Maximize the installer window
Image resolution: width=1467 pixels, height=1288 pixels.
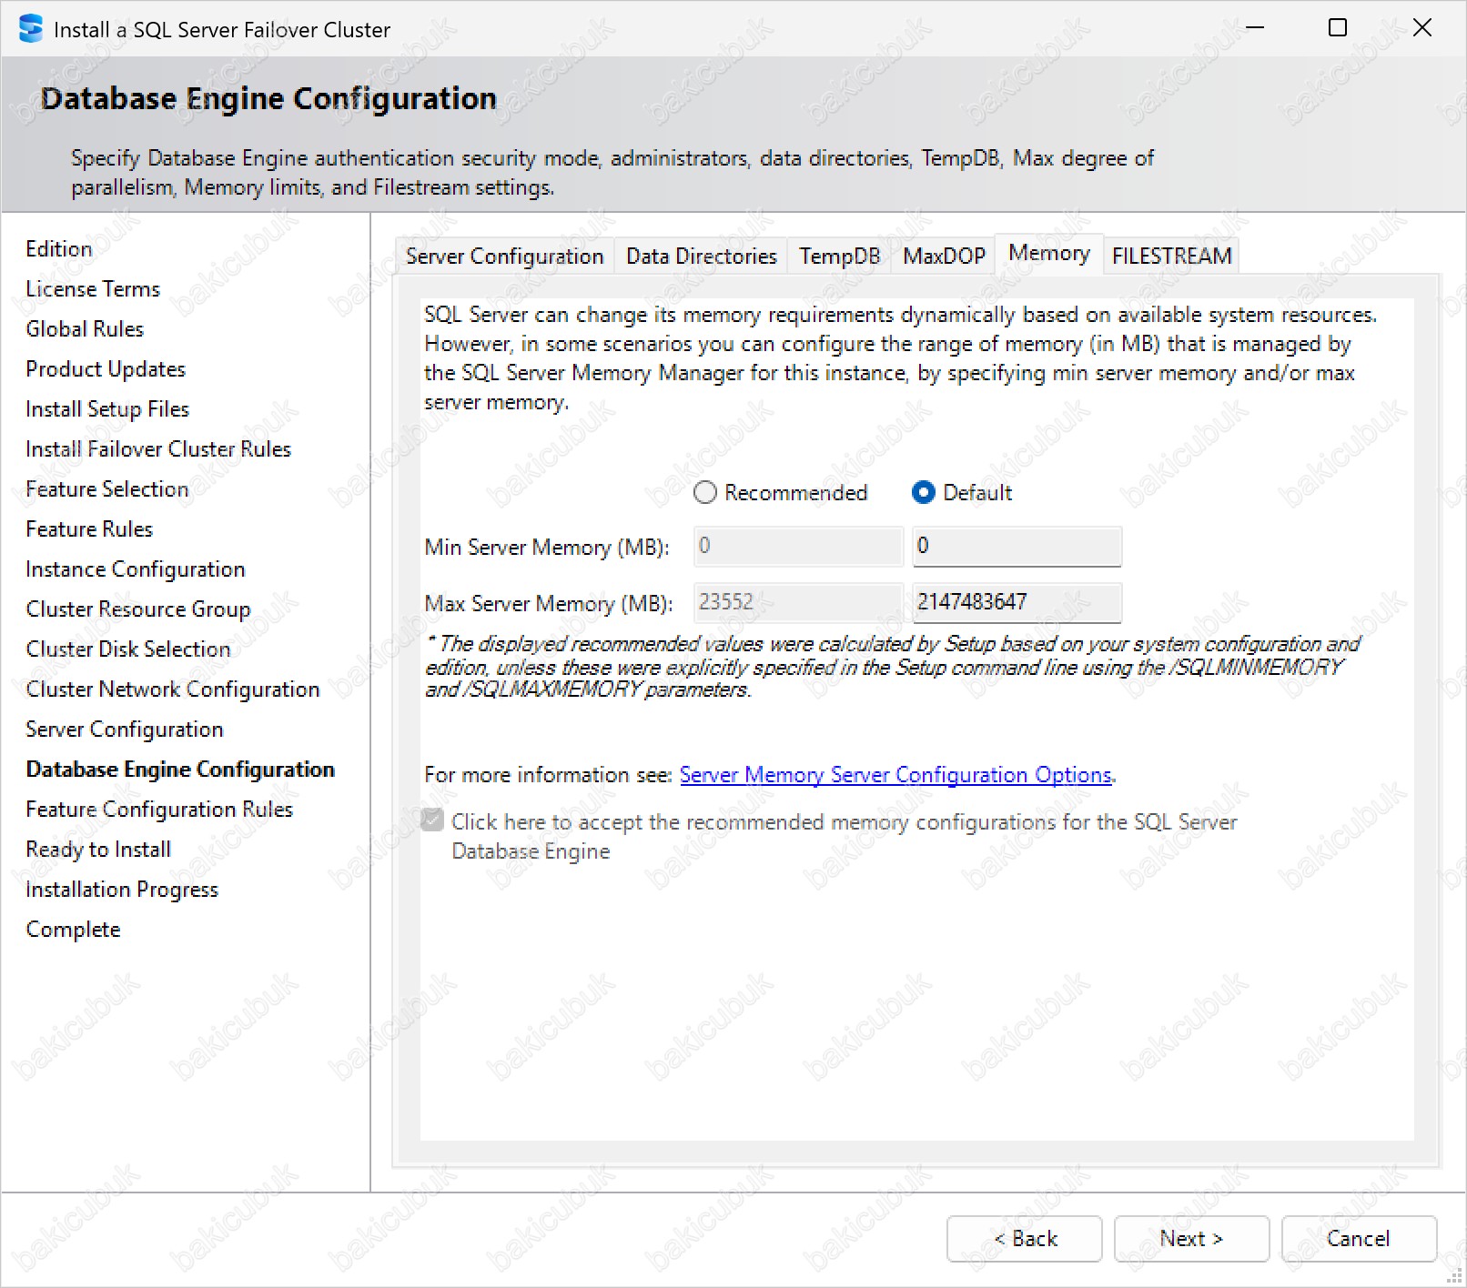click(x=1338, y=28)
